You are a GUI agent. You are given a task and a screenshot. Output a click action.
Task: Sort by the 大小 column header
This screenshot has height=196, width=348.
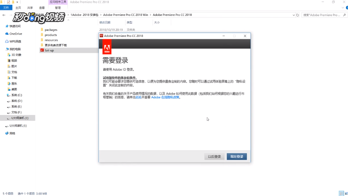point(157,22)
